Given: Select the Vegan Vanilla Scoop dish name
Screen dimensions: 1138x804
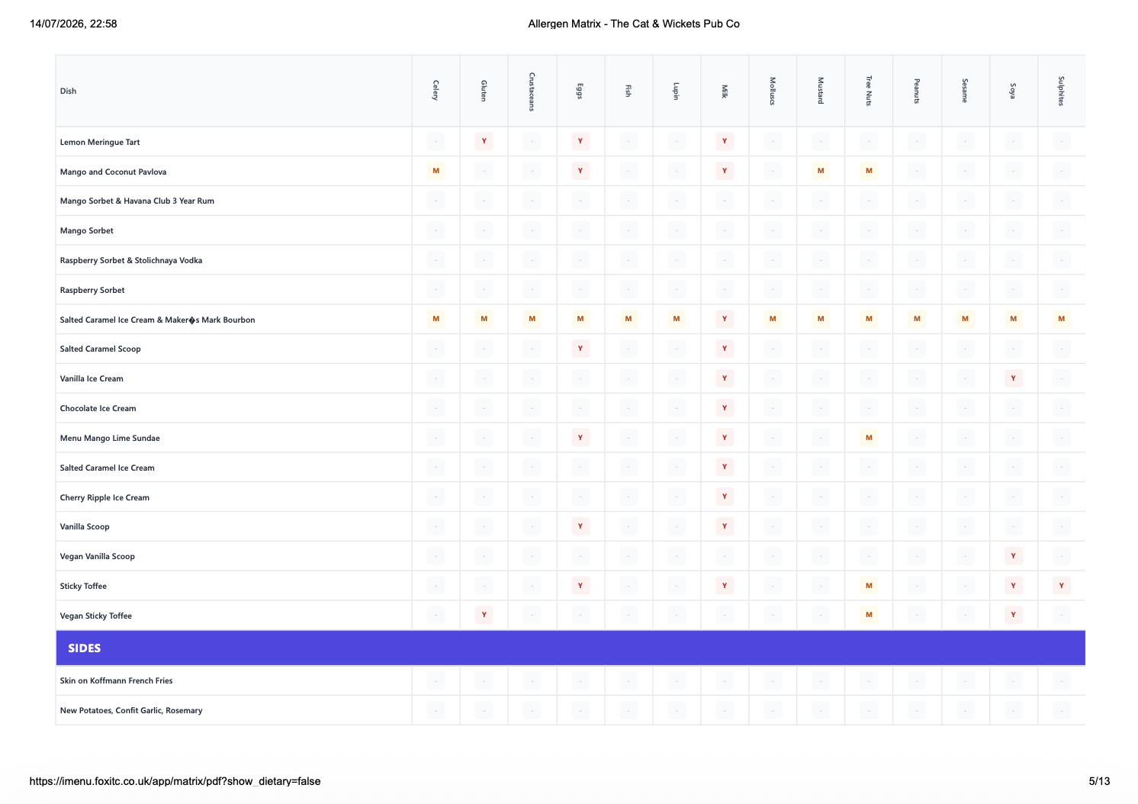Looking at the screenshot, I should point(97,556).
